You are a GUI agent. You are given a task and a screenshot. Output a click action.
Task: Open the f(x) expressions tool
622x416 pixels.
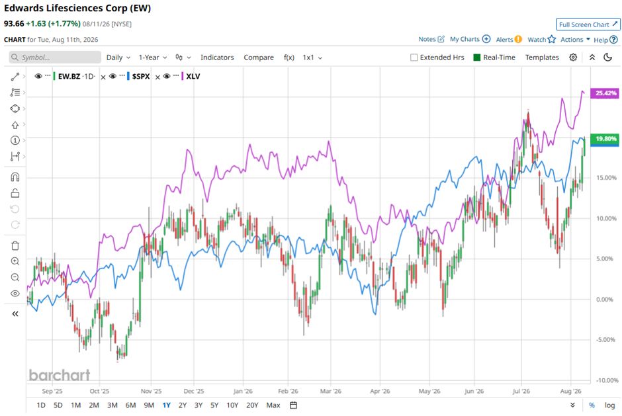(x=289, y=58)
